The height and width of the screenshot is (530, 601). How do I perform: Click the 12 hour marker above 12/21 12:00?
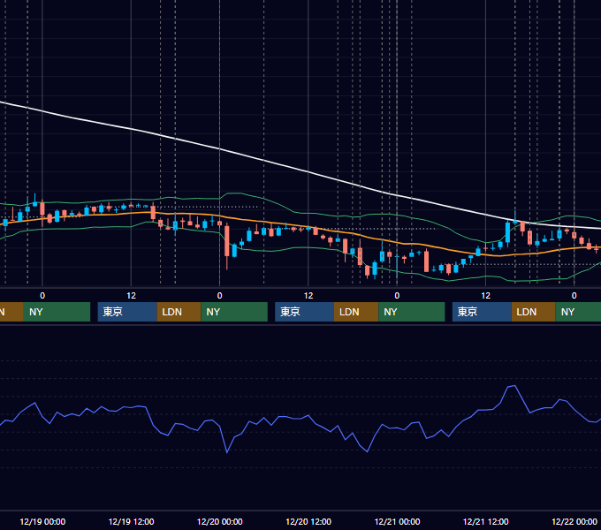[485, 296]
